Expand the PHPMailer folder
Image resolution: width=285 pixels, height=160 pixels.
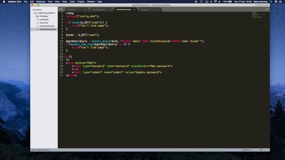[35, 16]
